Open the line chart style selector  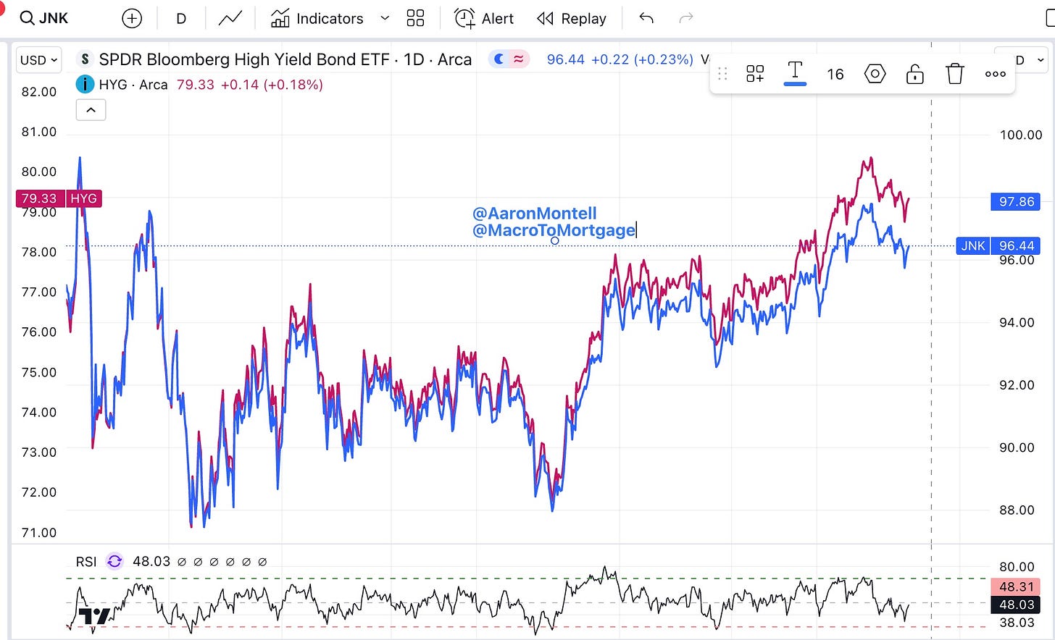click(230, 18)
